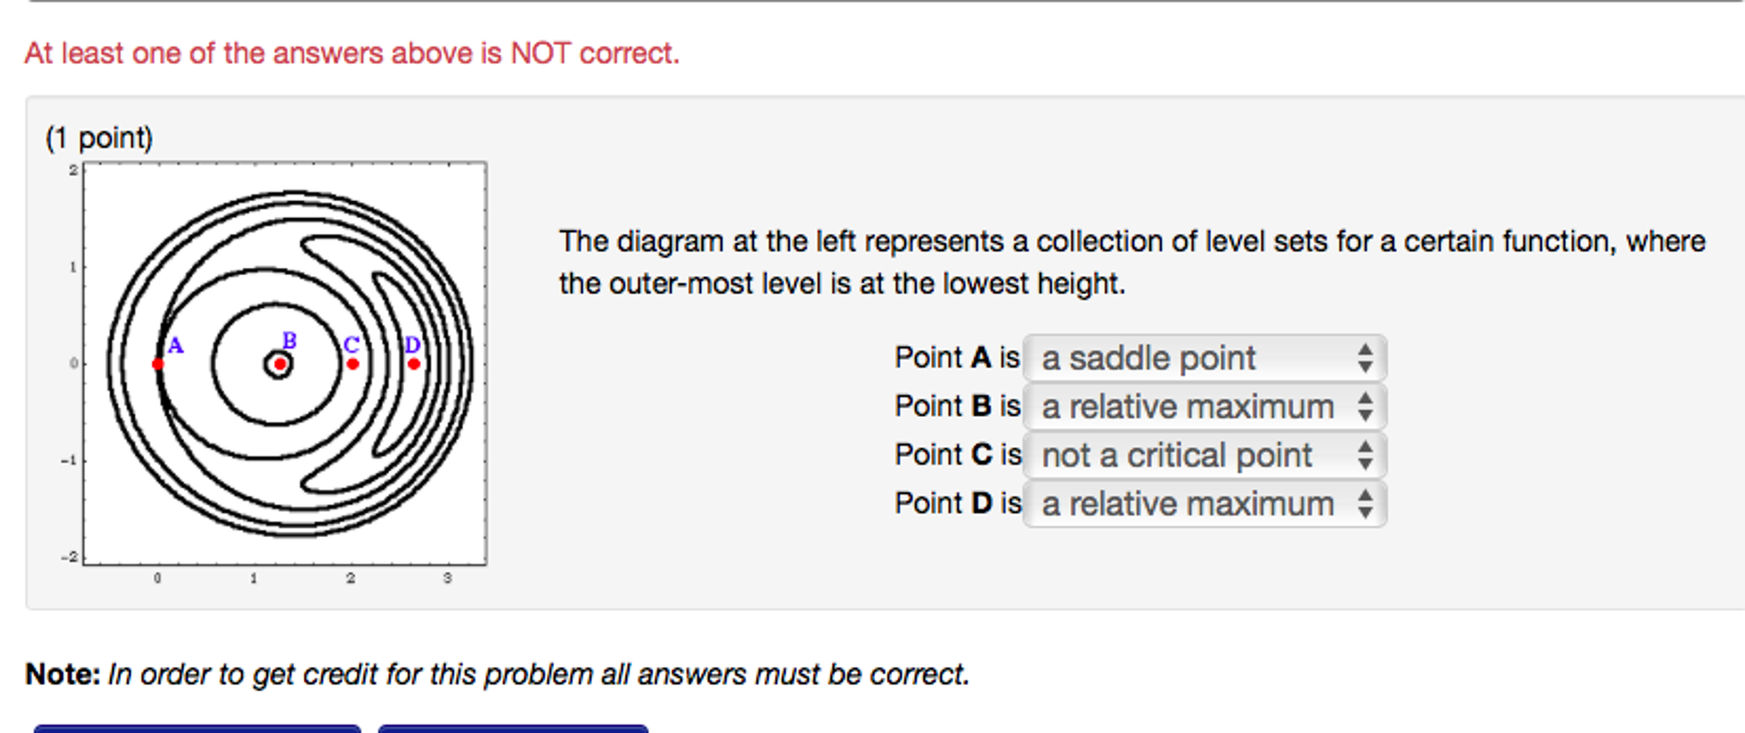Viewport: 1745px width, 733px height.
Task: Open the Point B answer dropdown
Action: coord(1203,407)
